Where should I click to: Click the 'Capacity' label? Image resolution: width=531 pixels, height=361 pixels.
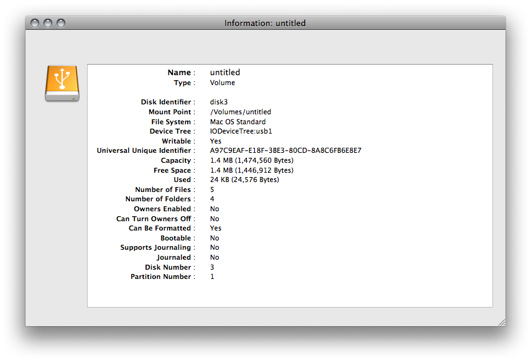click(176, 160)
